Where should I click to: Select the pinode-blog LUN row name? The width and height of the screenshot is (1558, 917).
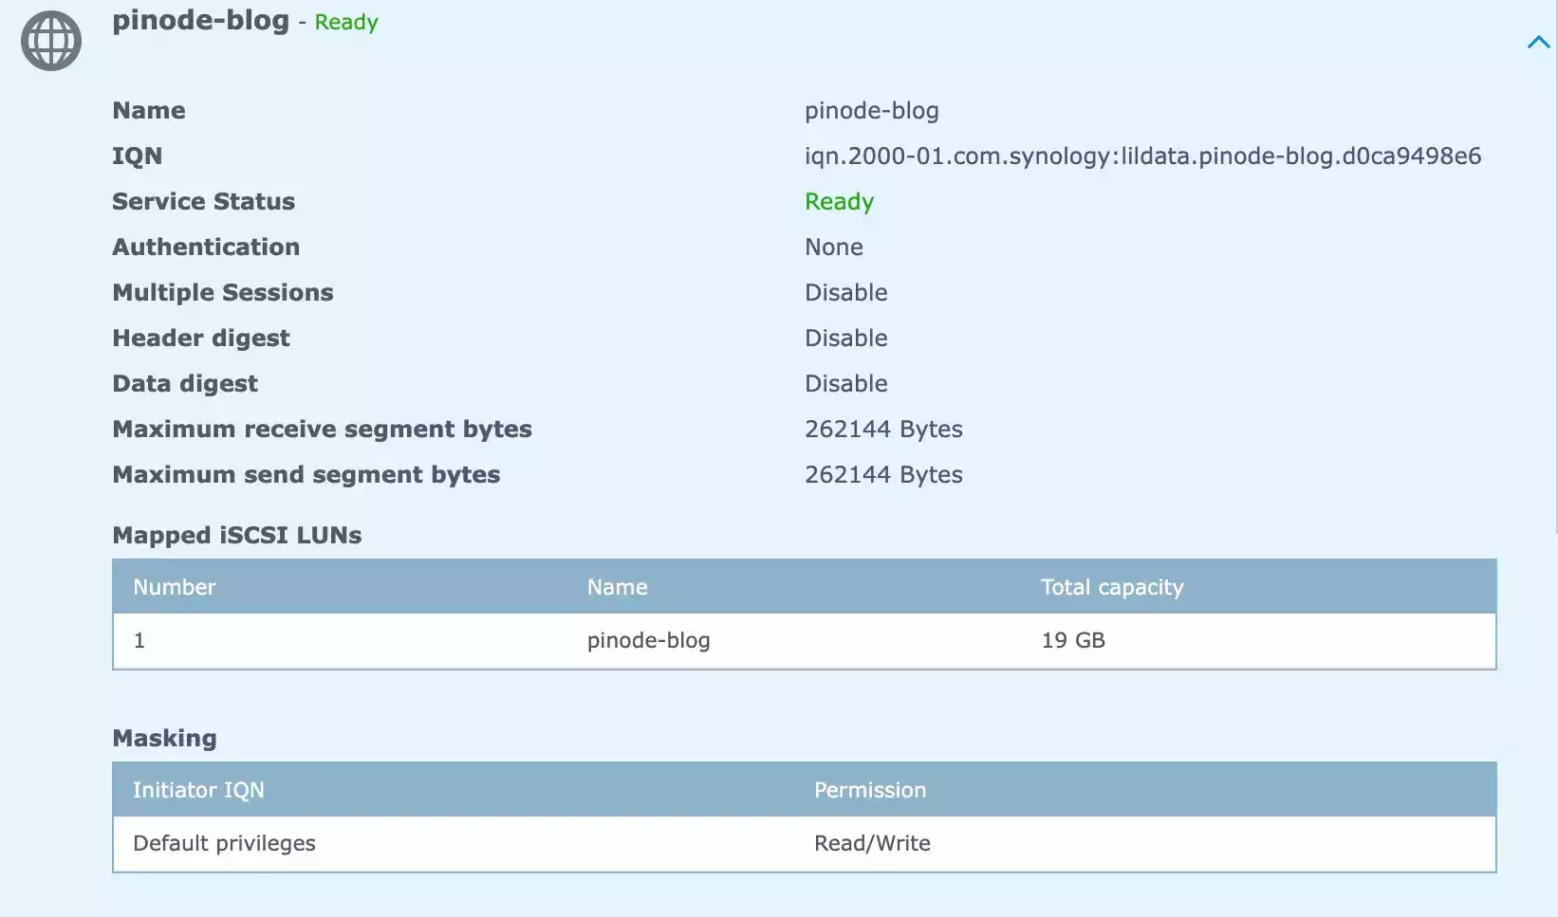point(648,640)
